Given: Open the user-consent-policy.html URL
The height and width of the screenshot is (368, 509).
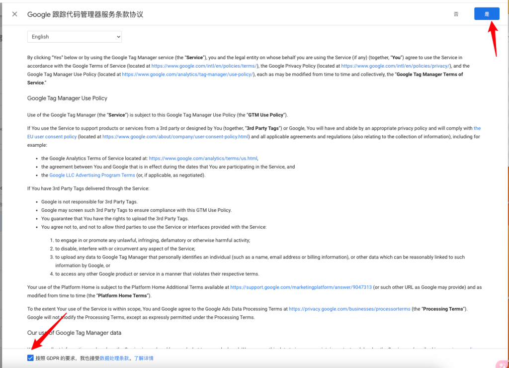Looking at the screenshot, I should click(x=175, y=137).
